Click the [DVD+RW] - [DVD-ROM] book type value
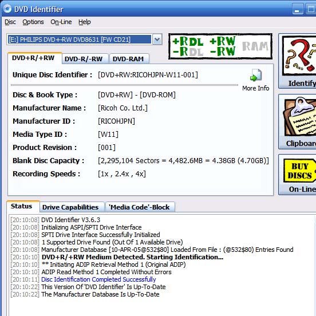This screenshot has width=316, height=316. click(x=137, y=94)
